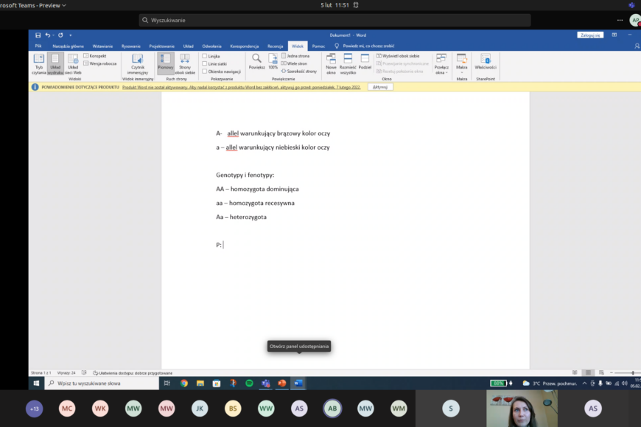Select Wiele stron zoom option
The image size is (641, 427).
pyautogui.click(x=295, y=63)
